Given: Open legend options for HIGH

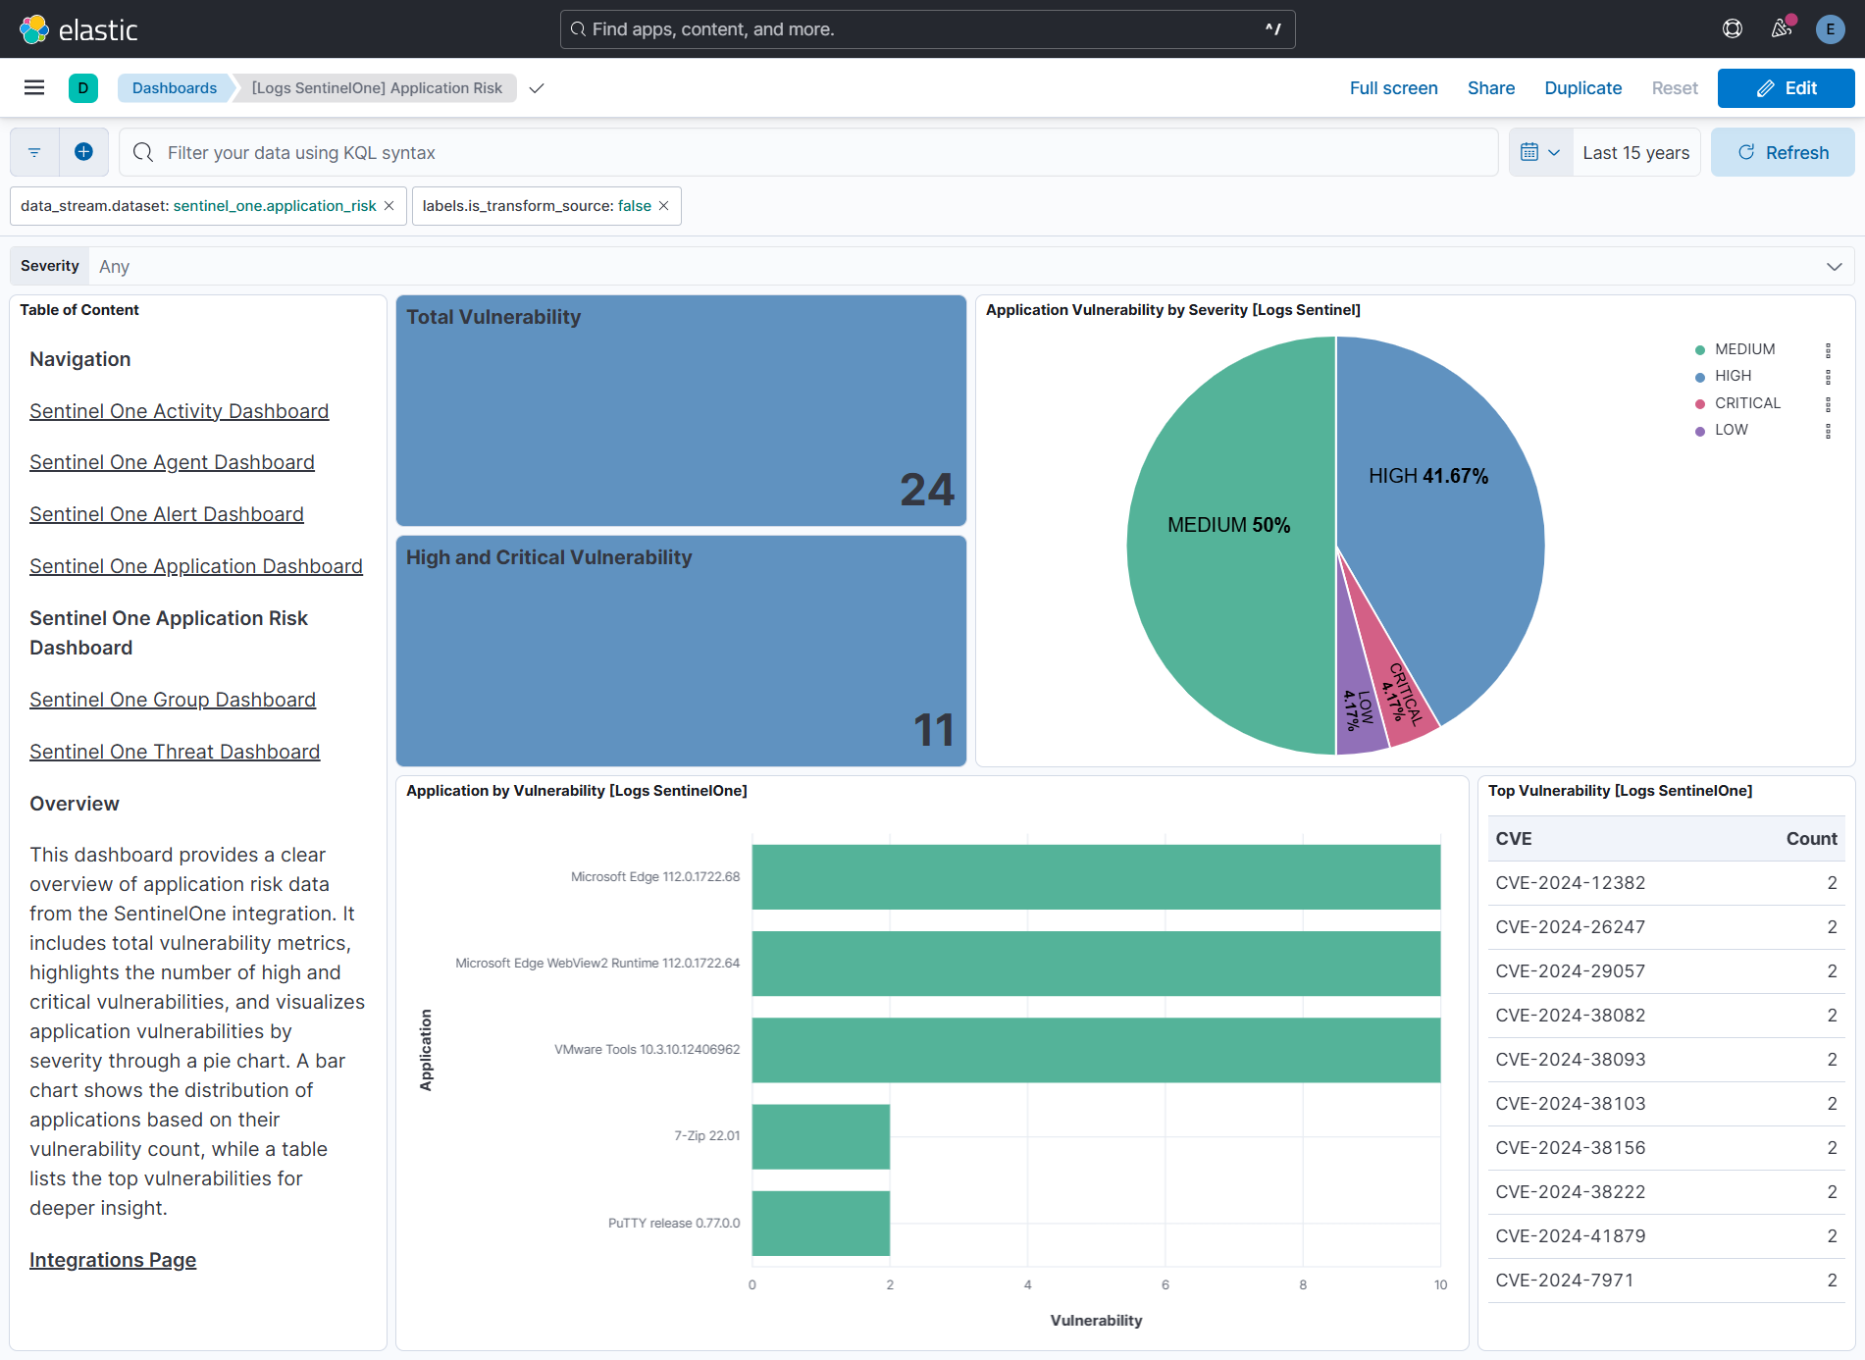Looking at the screenshot, I should pyautogui.click(x=1828, y=377).
